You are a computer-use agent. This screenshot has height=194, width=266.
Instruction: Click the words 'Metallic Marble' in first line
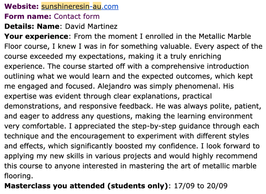coord(225,36)
